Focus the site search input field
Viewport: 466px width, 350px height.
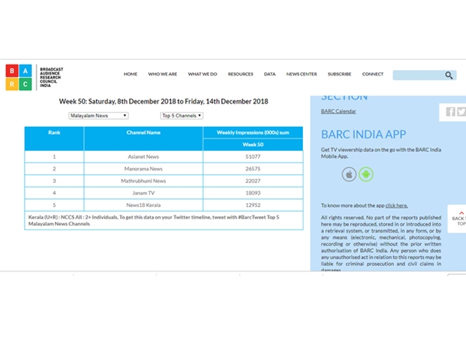[418, 75]
